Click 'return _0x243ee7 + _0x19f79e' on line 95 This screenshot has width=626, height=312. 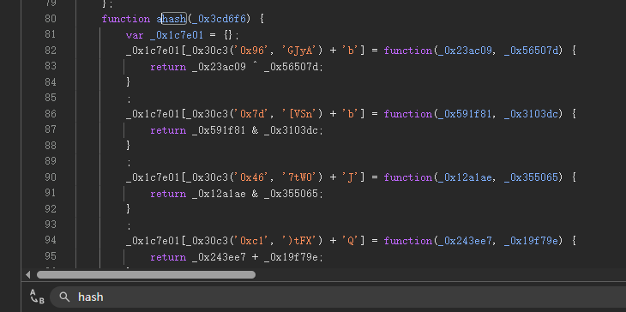point(236,257)
